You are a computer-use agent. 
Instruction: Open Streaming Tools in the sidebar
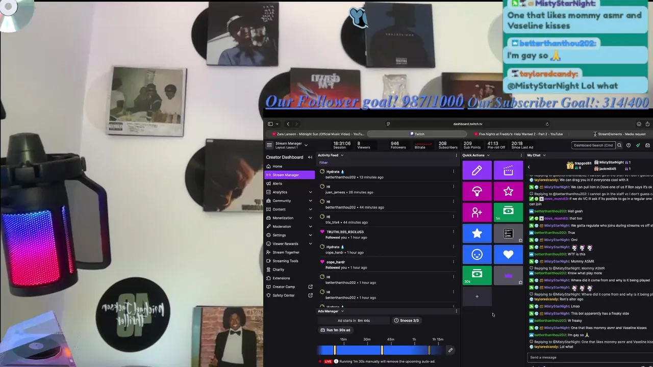pos(289,261)
